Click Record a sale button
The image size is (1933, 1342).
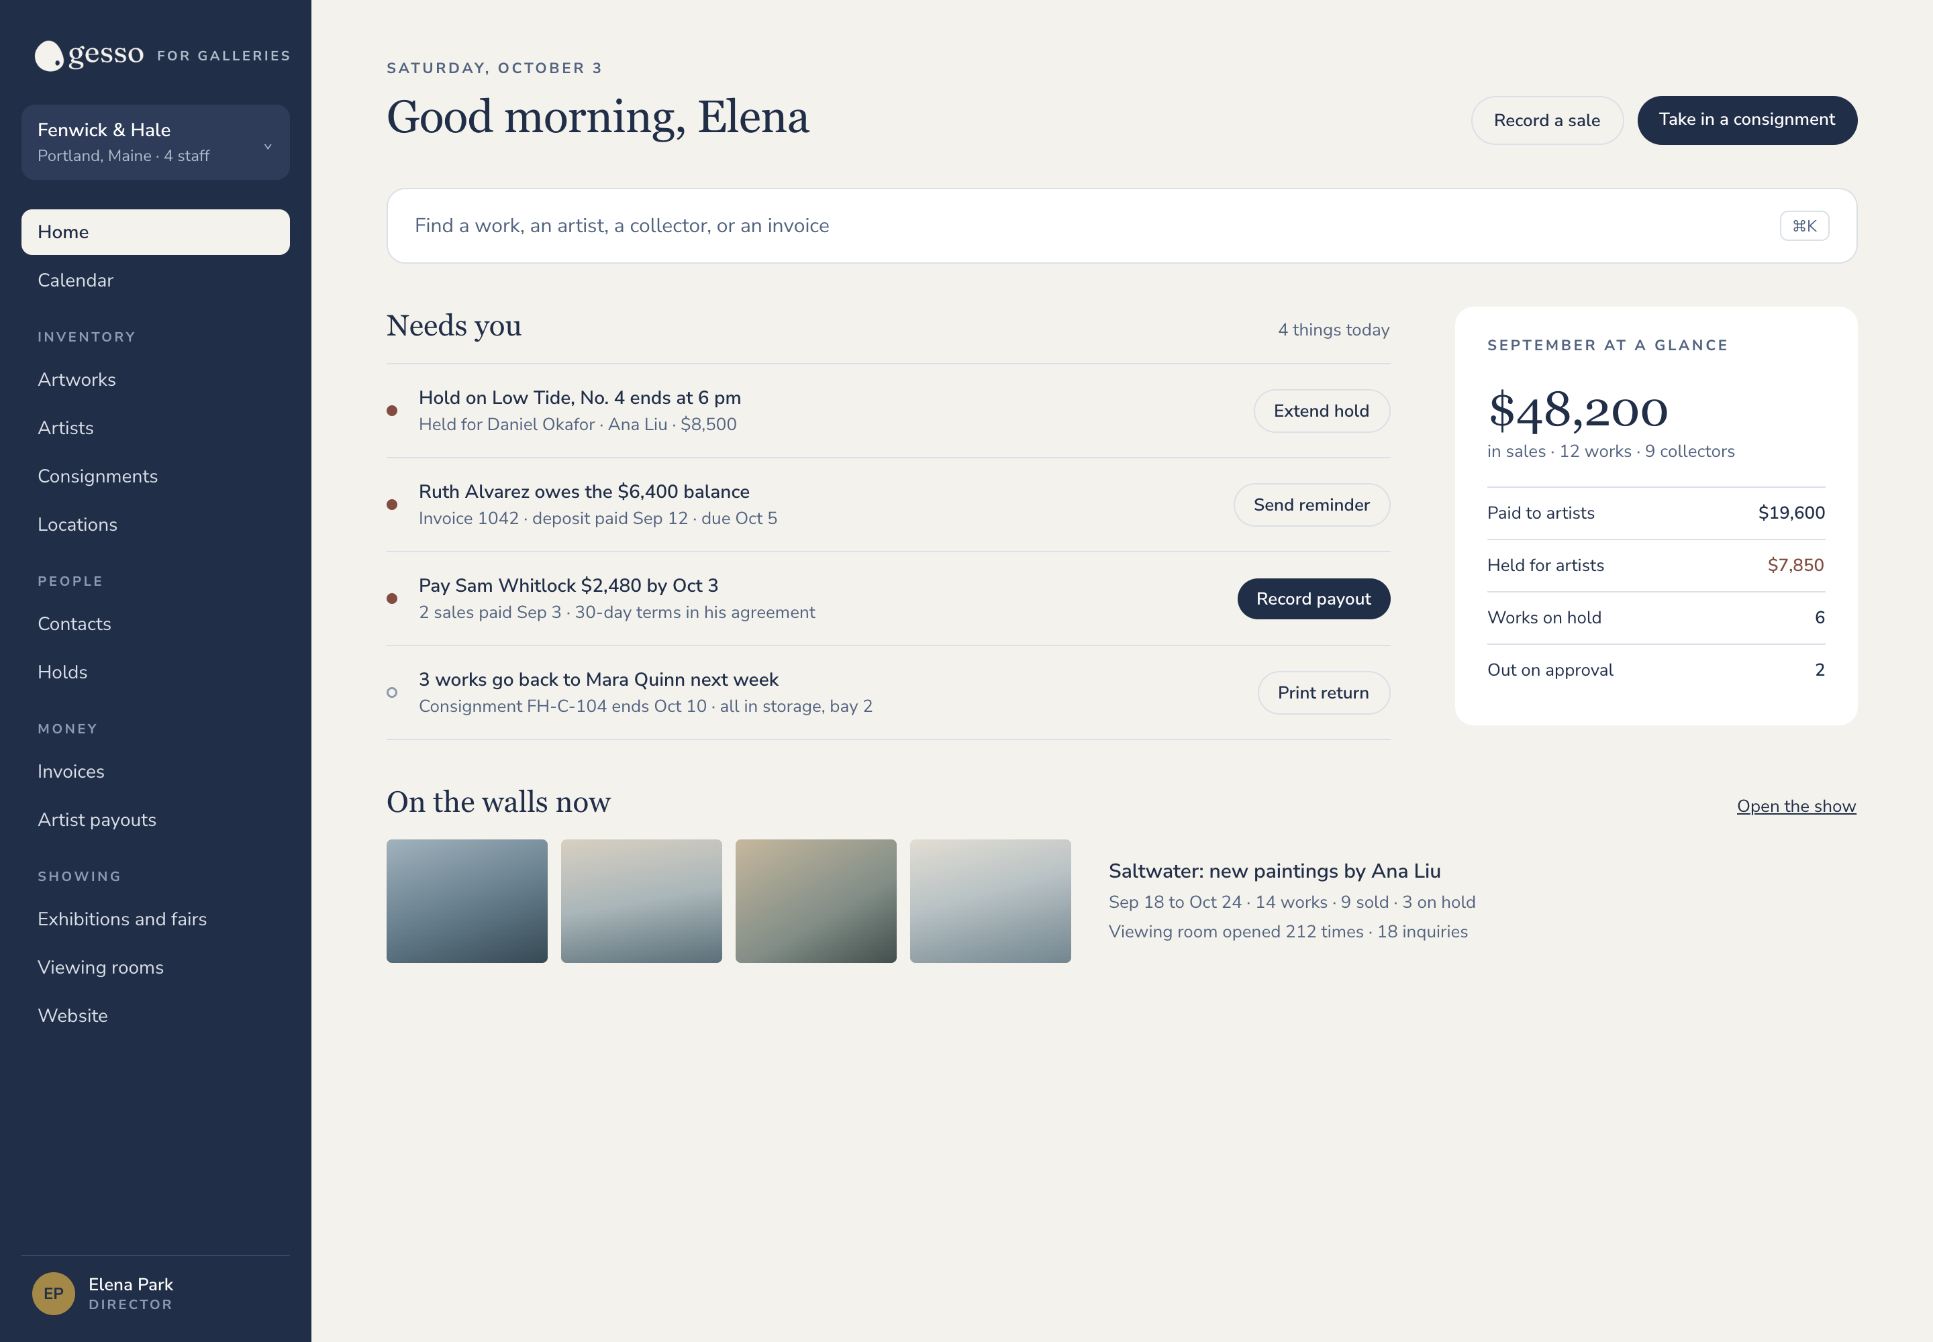coord(1547,120)
